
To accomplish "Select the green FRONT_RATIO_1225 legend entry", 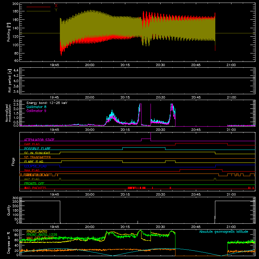I will click(x=42, y=235).
